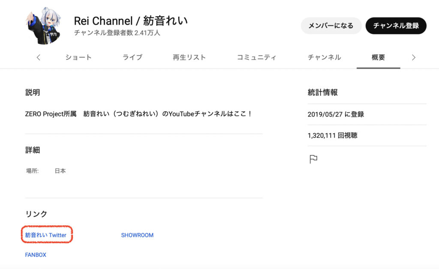The width and height of the screenshot is (439, 269).
Task: Click the チャンネル登録者数 2.41万人 text
Action: click(117, 33)
